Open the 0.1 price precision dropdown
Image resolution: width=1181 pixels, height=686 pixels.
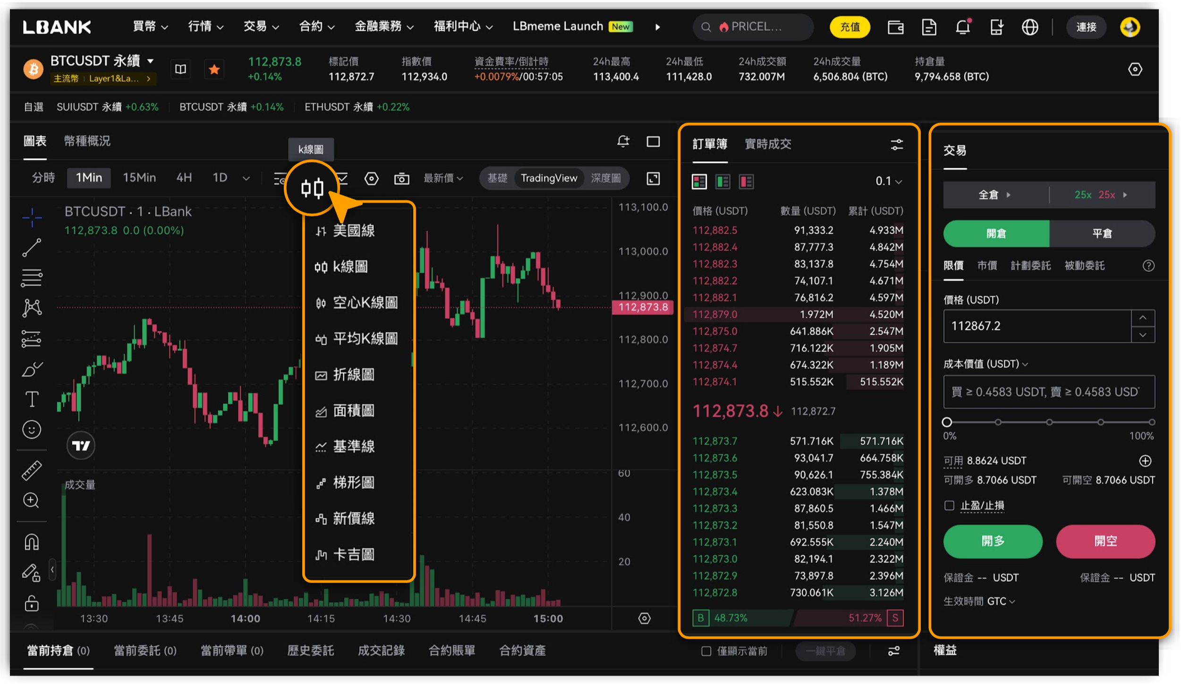[888, 181]
